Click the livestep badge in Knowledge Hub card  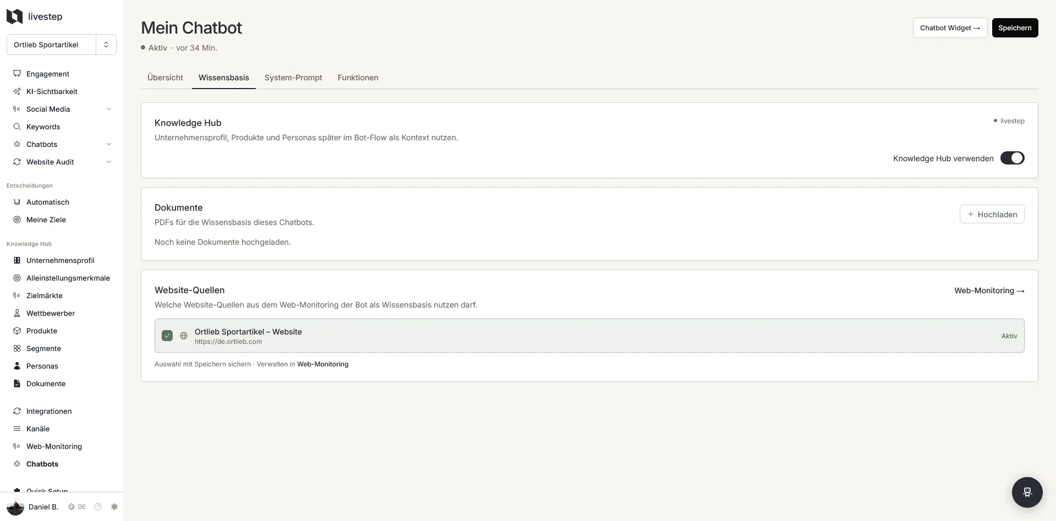point(1009,121)
